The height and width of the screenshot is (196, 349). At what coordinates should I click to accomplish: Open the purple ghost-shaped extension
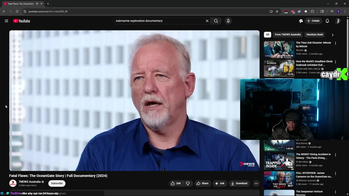pyautogui.click(x=299, y=11)
